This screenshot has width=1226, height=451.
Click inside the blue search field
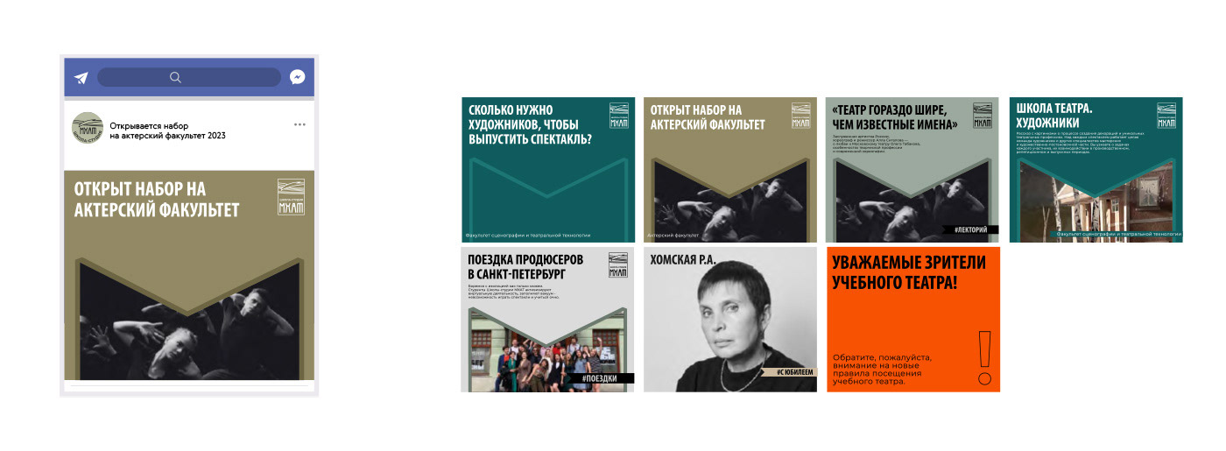pyautogui.click(x=177, y=77)
